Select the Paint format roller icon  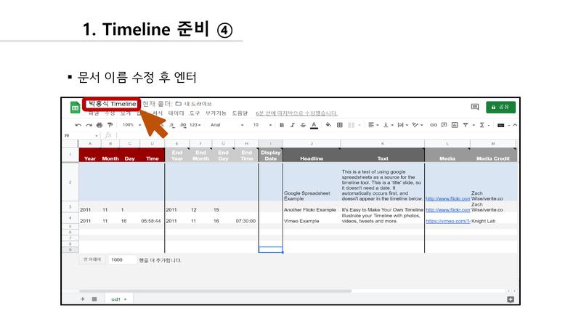coord(110,125)
